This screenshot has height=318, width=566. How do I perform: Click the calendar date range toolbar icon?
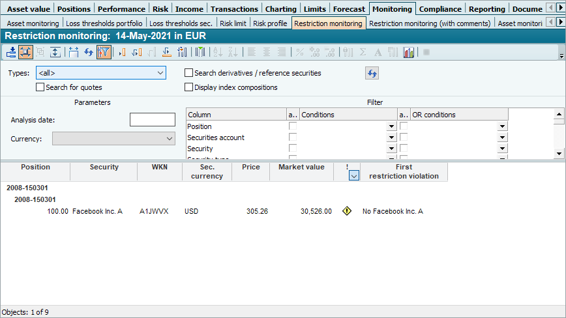[x=73, y=52]
